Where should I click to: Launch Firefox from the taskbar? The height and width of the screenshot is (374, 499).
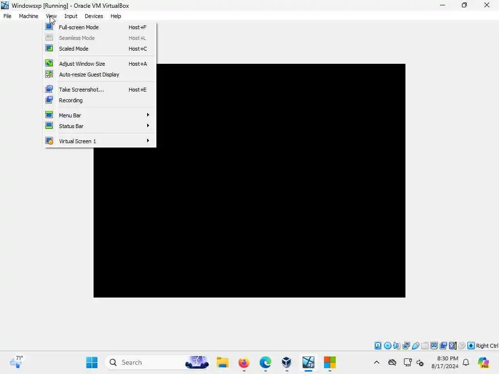pos(244,362)
